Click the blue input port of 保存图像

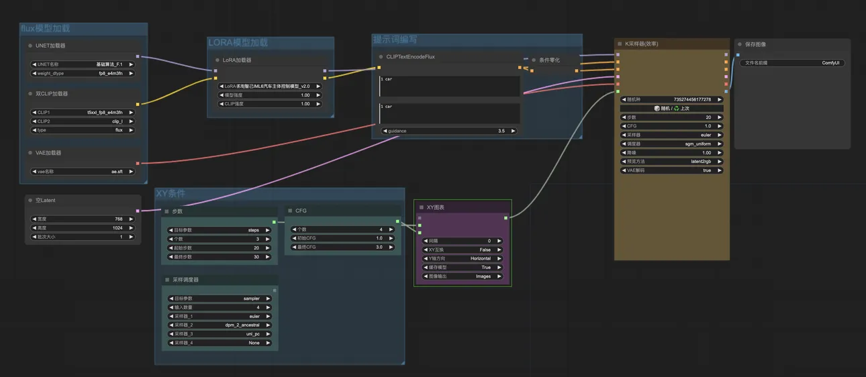pos(738,55)
